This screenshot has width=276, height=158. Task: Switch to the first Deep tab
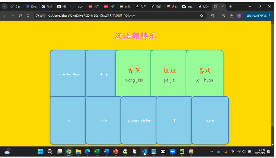[x=16, y=7]
